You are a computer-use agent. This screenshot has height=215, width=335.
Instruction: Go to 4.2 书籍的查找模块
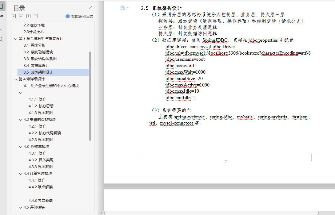click(x=39, y=120)
